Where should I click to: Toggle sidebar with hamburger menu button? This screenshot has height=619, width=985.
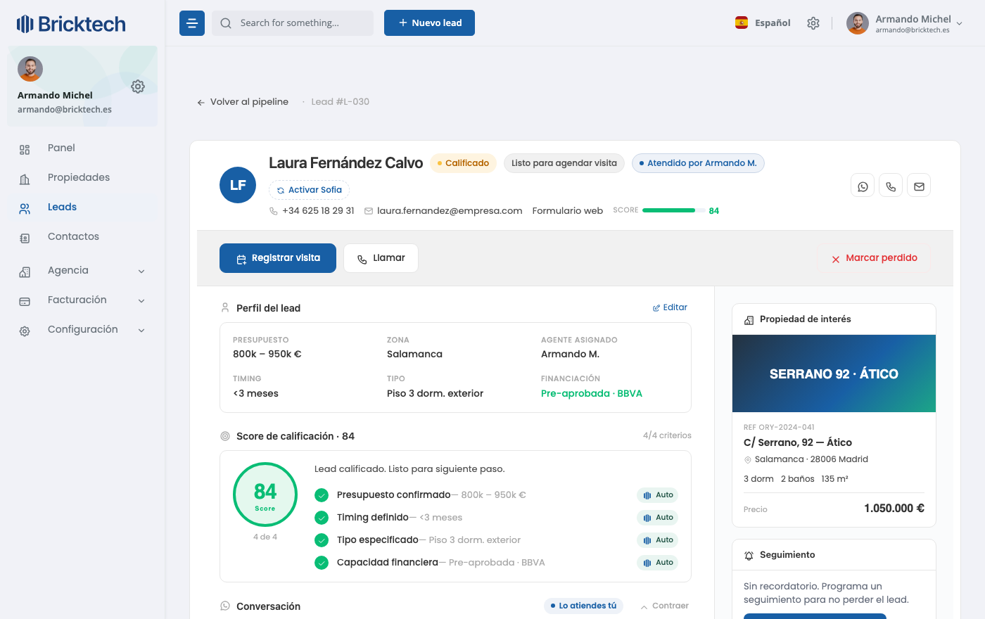(x=192, y=23)
